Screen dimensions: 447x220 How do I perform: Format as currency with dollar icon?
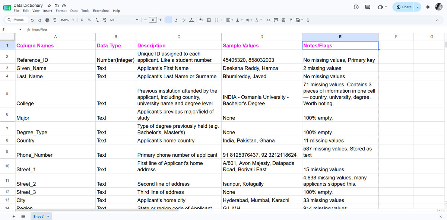(82, 20)
